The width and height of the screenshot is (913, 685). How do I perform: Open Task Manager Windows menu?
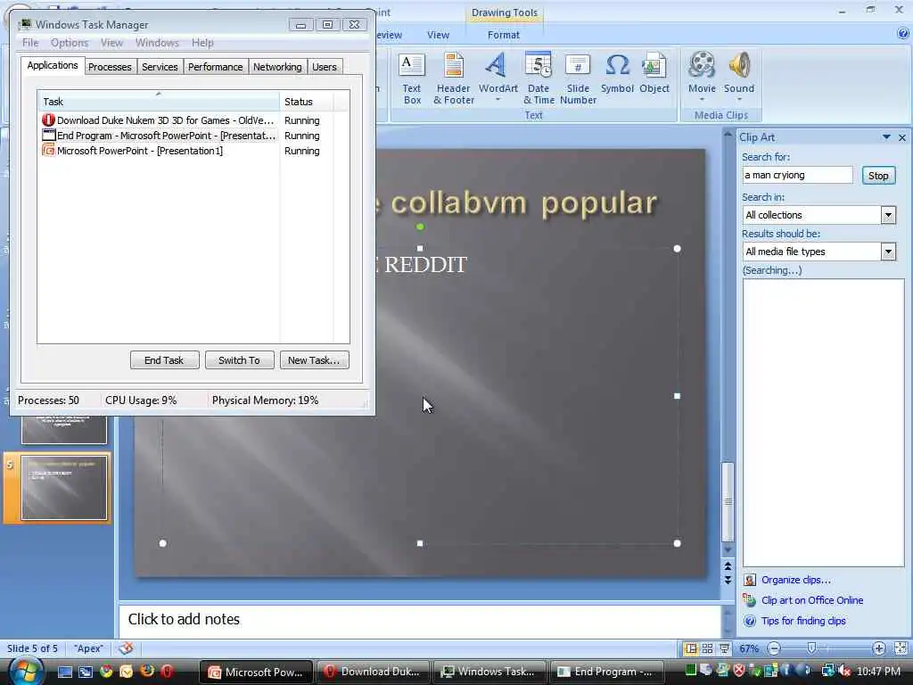157,43
